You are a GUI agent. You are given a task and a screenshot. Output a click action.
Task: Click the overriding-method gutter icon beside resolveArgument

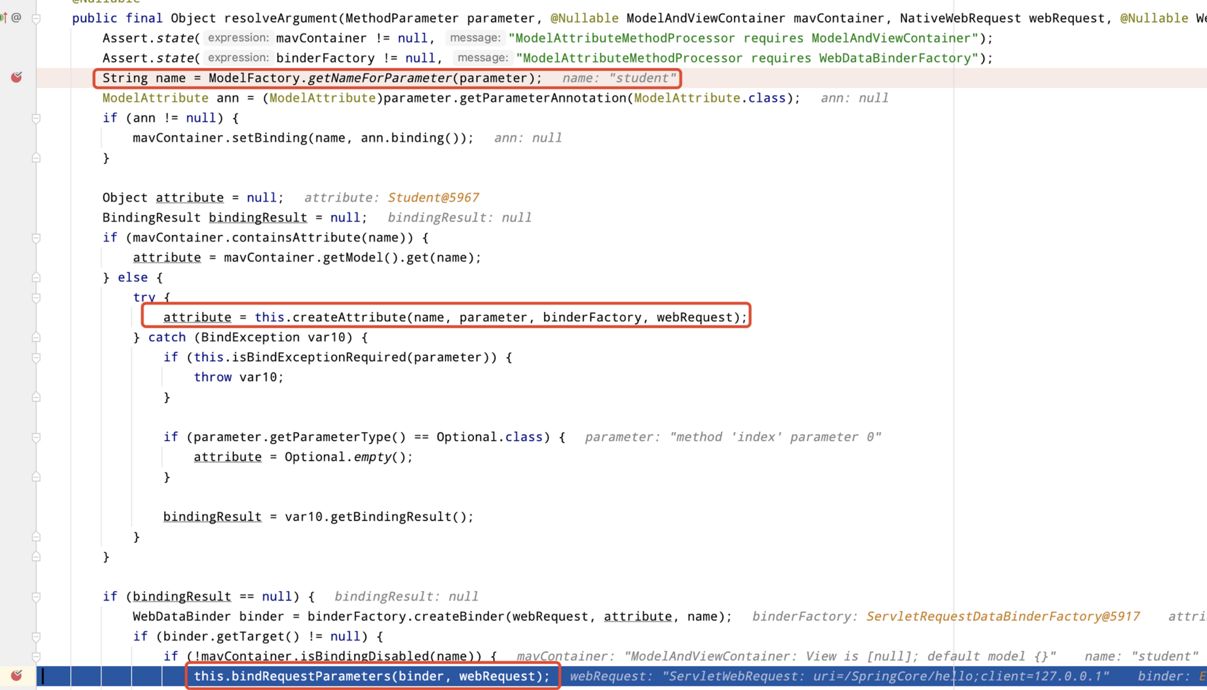[4, 18]
